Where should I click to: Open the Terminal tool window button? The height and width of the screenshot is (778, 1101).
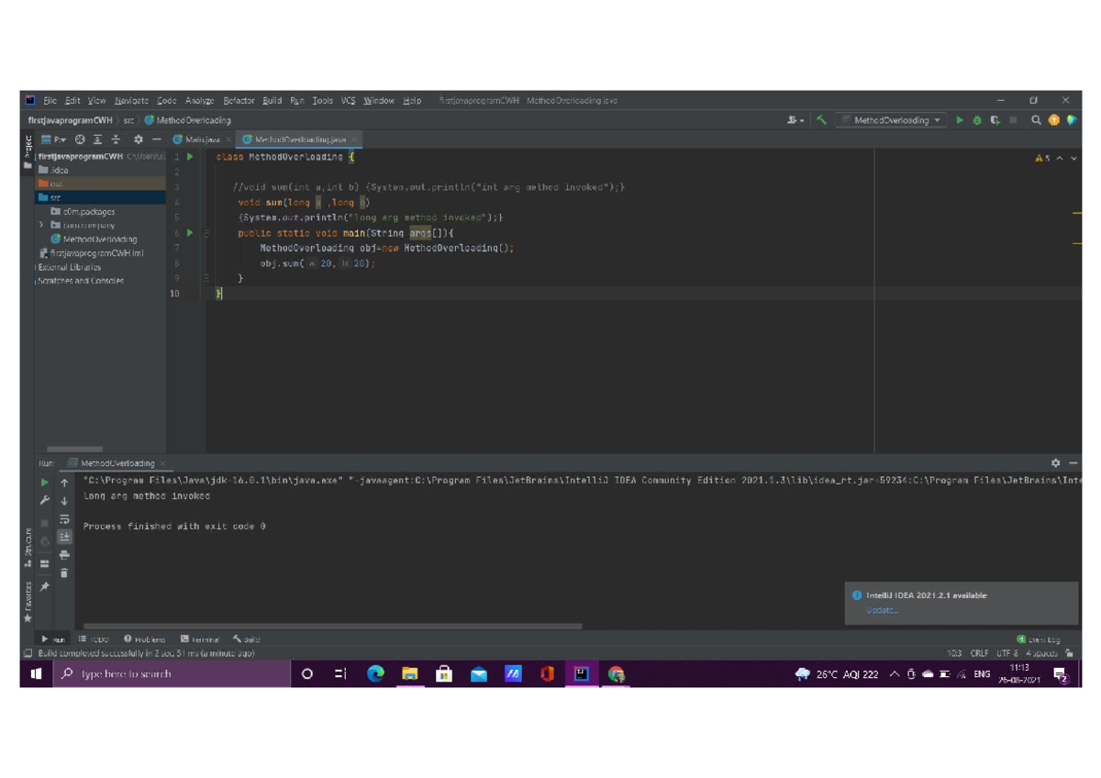point(200,639)
